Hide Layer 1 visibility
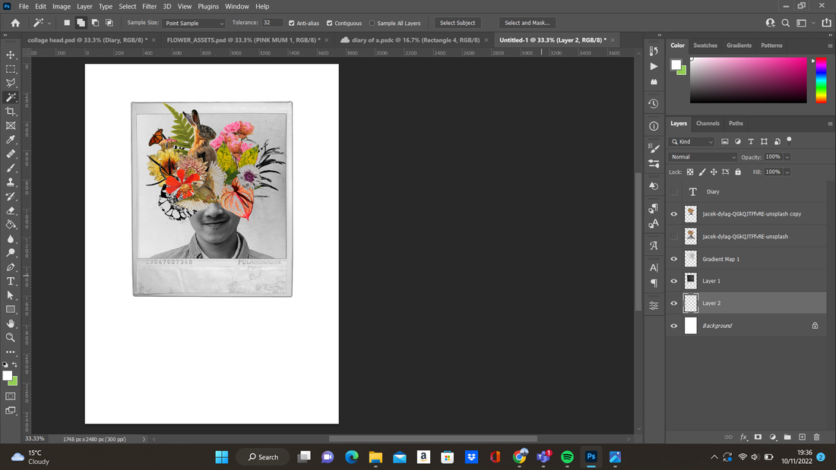 [x=674, y=281]
